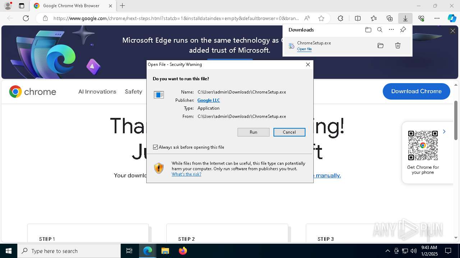Open Task View on the taskbar
This screenshot has width=460, height=258.
pos(129,251)
